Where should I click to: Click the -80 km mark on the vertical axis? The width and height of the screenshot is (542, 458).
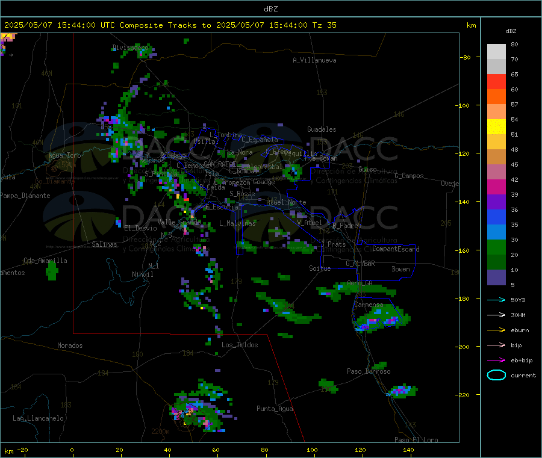(465, 57)
